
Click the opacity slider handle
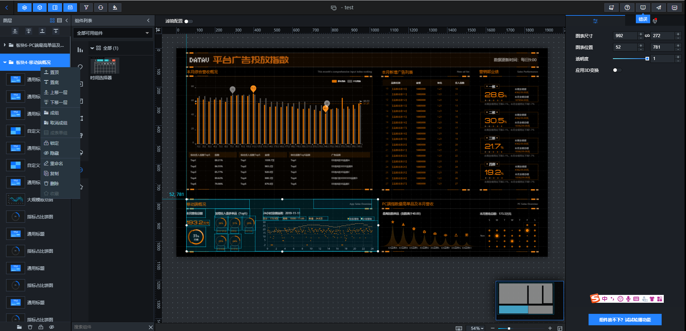click(x=647, y=59)
